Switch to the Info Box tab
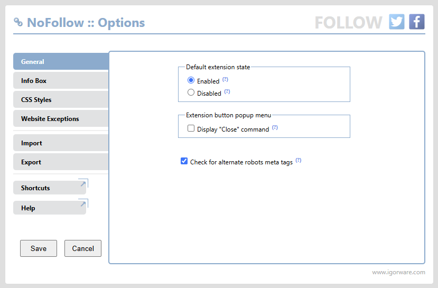Screen dimensions: 438x288 pos(60,81)
